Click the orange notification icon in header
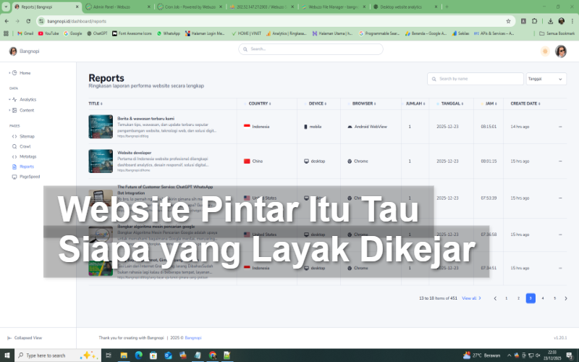 [544, 51]
